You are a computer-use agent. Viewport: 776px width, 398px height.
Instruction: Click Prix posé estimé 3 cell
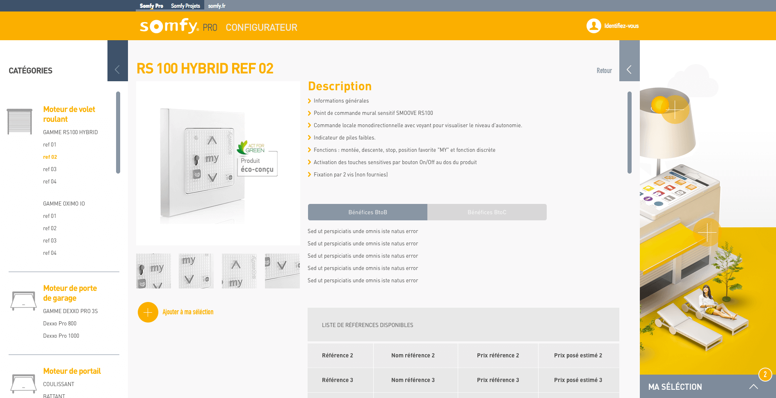pos(579,380)
